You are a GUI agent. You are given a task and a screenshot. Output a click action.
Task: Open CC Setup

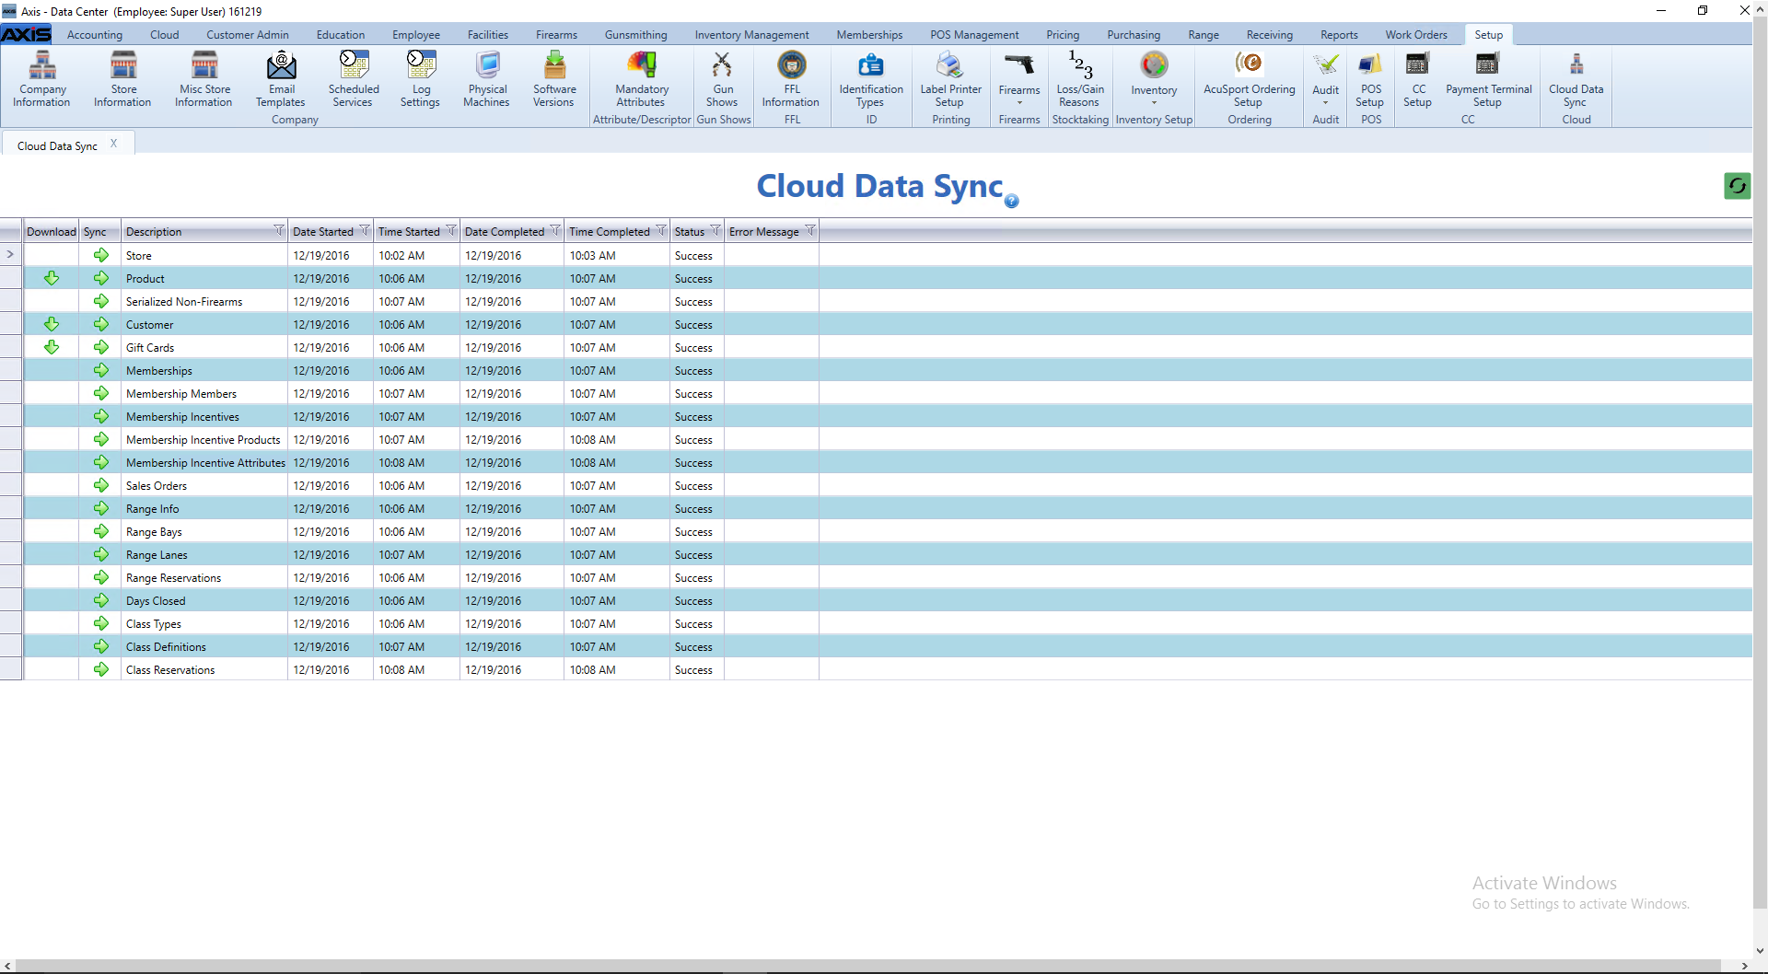(x=1418, y=79)
